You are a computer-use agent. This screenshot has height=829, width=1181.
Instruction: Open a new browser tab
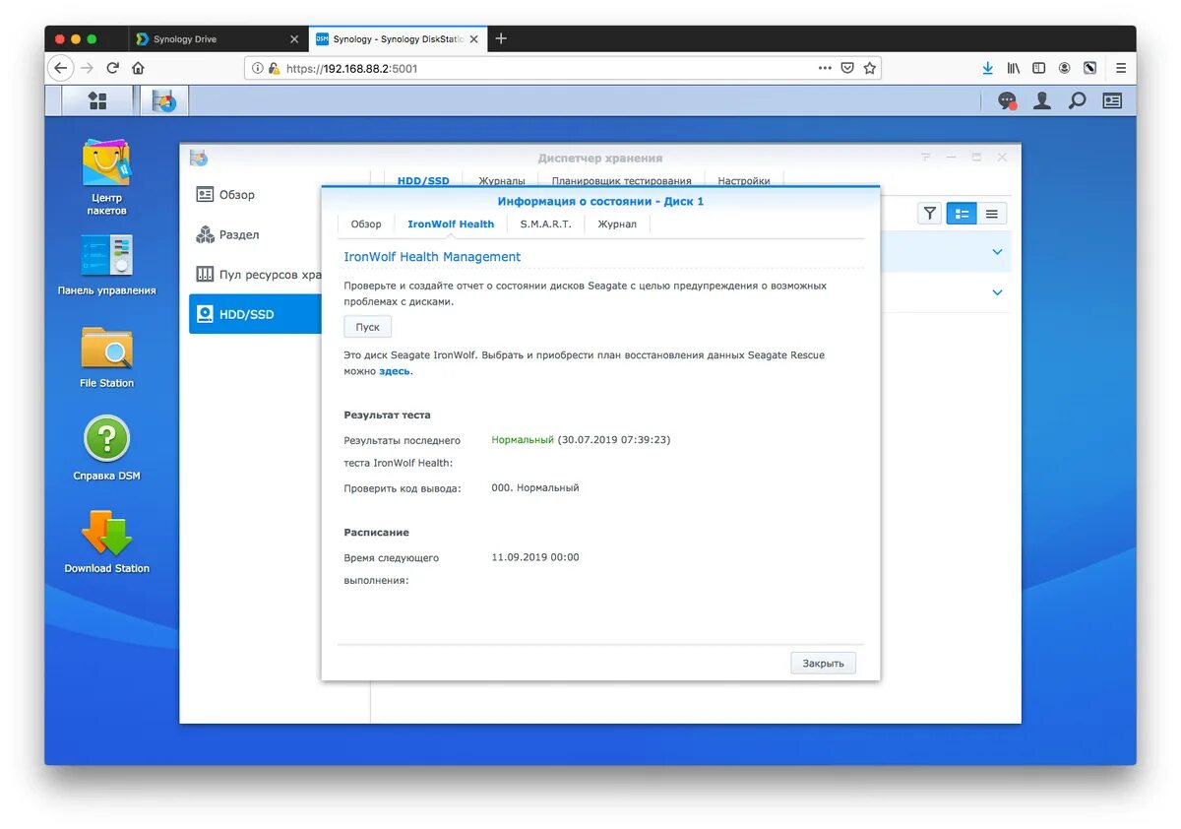[501, 38]
